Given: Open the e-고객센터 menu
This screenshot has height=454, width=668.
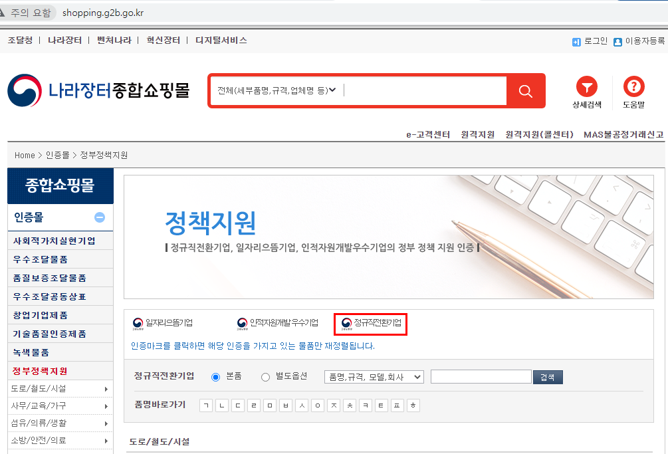Looking at the screenshot, I should 428,134.
